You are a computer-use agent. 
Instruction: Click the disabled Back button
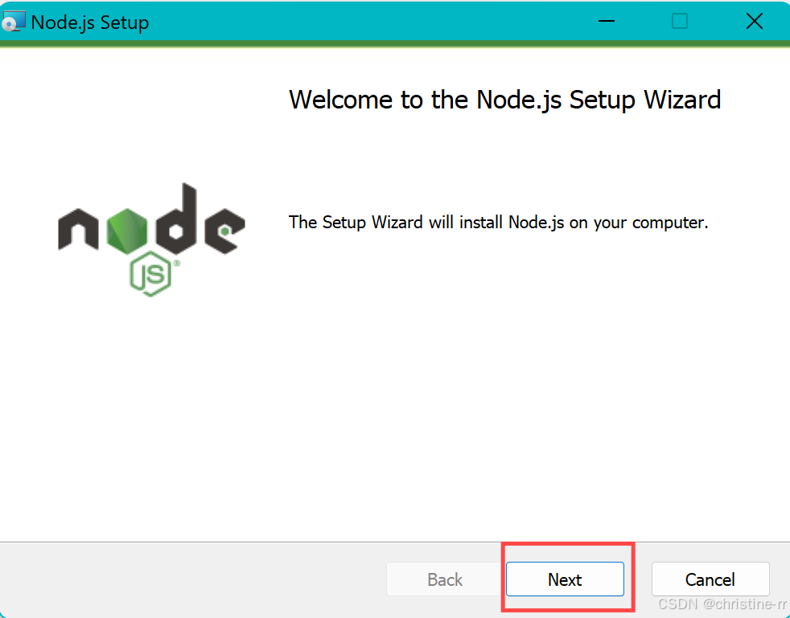pyautogui.click(x=445, y=579)
